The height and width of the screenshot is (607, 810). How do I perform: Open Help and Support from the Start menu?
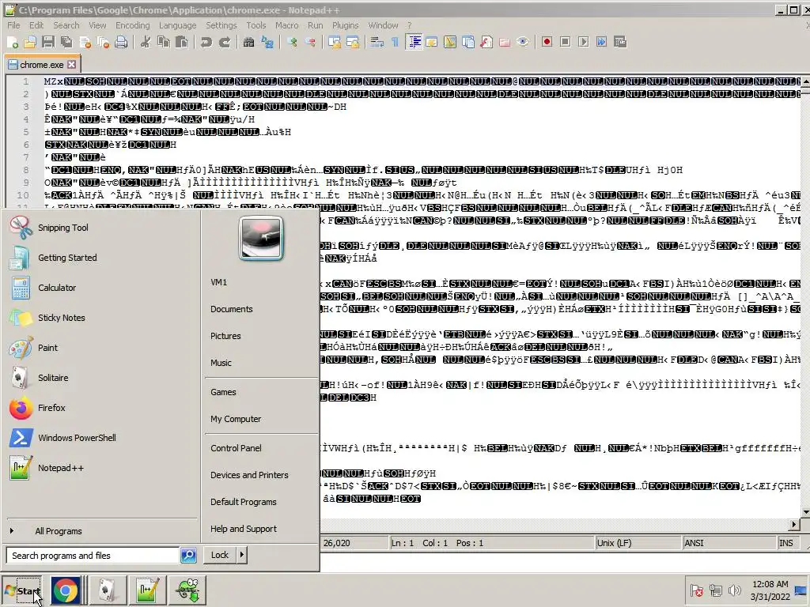coord(244,529)
